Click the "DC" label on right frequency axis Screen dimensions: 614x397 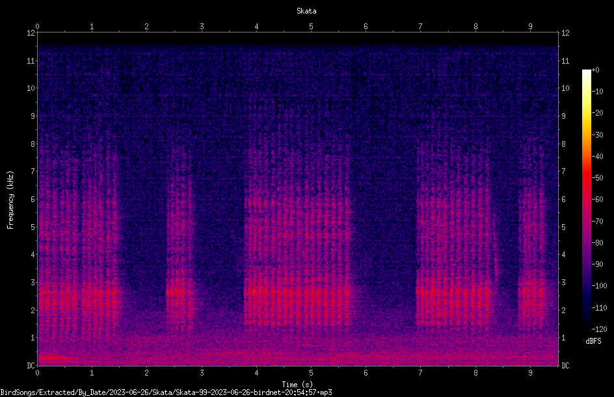tap(565, 366)
